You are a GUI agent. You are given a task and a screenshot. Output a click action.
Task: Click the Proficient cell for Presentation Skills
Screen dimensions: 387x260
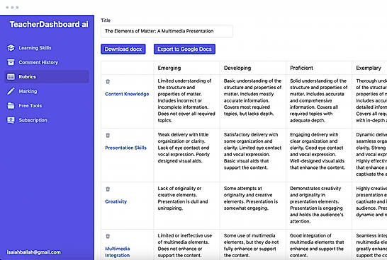(x=319, y=155)
